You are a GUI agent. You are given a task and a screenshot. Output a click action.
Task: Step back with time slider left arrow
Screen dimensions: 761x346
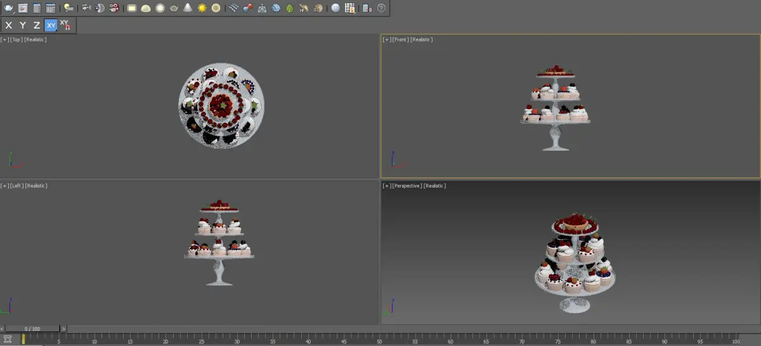click(x=3, y=329)
